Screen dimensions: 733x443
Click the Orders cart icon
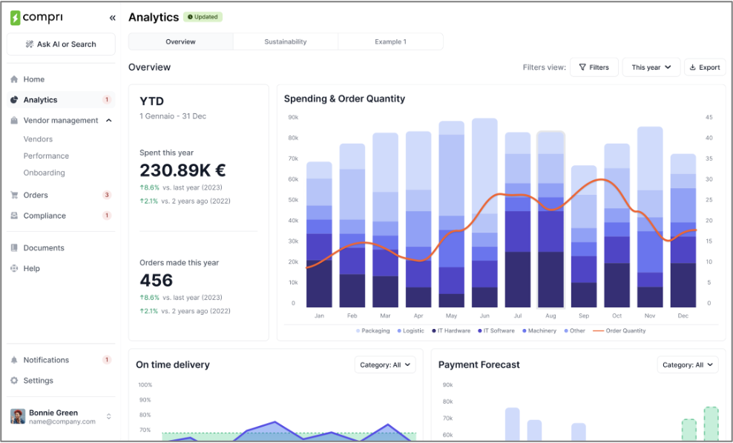pos(14,196)
